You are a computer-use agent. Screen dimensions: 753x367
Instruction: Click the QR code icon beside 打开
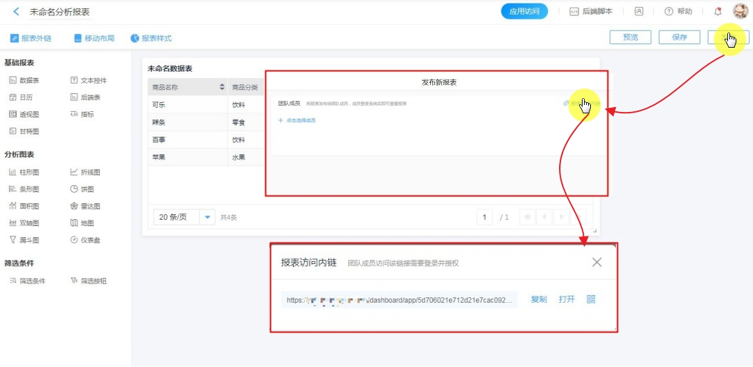[x=591, y=299]
